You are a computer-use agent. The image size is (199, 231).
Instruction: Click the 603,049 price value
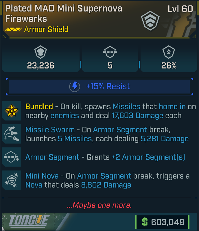(x=168, y=222)
